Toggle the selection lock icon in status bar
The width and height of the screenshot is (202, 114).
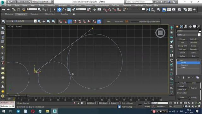point(78,103)
